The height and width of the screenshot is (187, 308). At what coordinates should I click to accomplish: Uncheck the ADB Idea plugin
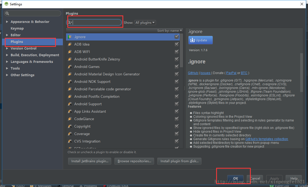pyautogui.click(x=176, y=44)
